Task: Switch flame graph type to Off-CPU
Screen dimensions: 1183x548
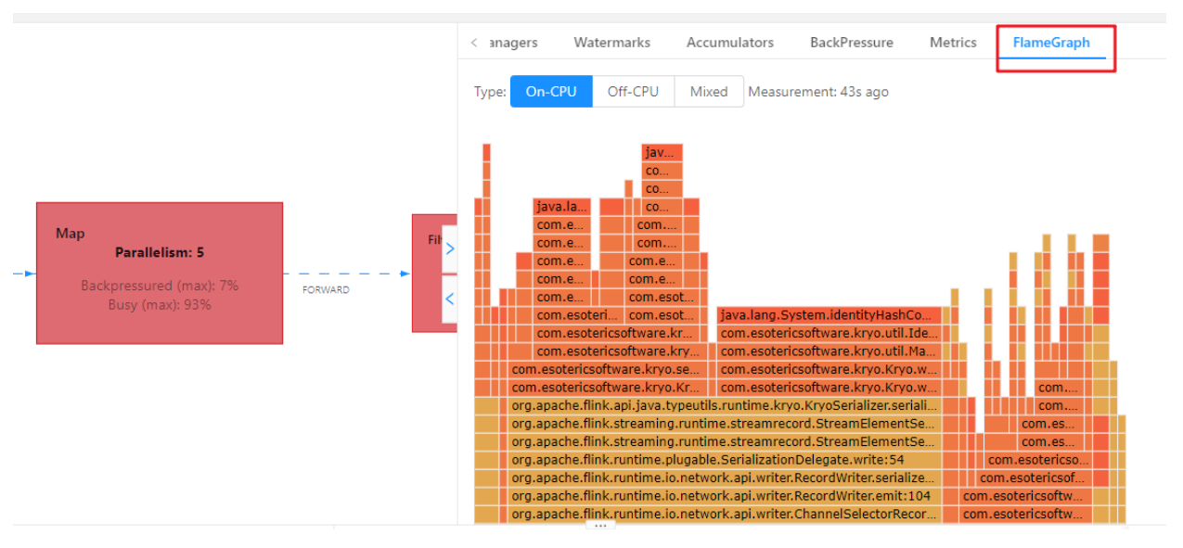Action: 633,92
